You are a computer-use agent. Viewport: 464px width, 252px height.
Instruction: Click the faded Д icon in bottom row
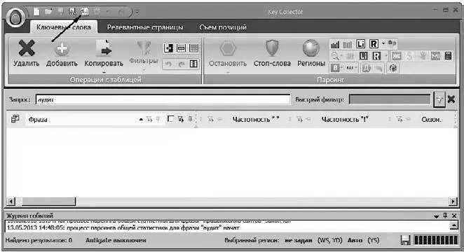point(367,68)
